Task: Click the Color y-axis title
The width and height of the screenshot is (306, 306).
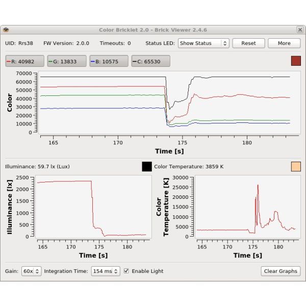Action: (9, 103)
